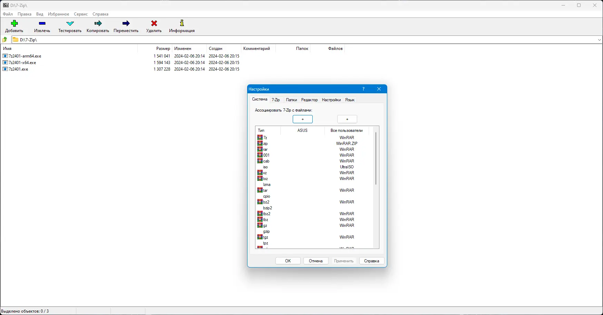Switch to the Язык tab
The image size is (603, 315).
350,100
